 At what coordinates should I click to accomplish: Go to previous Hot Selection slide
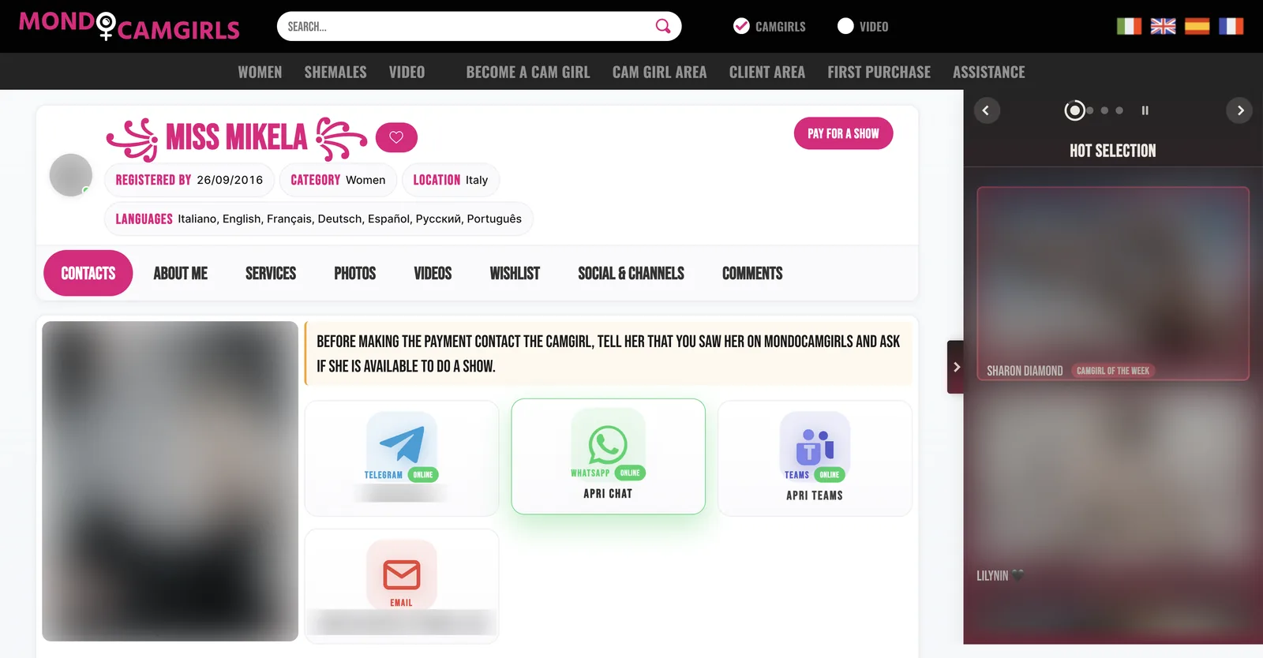(x=986, y=110)
